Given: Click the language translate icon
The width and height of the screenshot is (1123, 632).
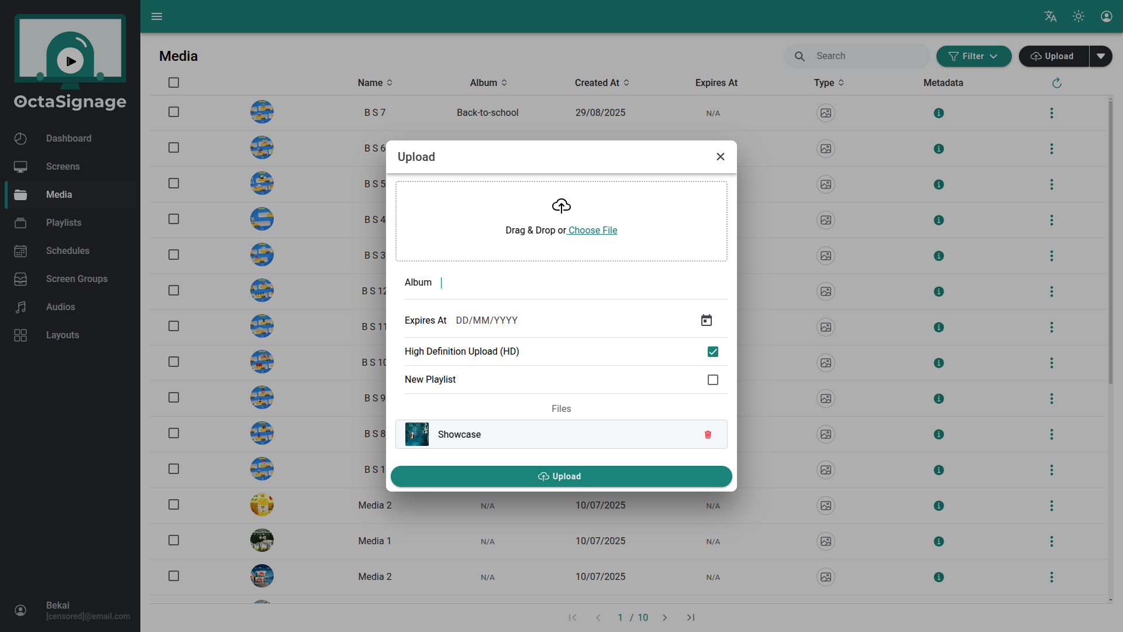Looking at the screenshot, I should point(1050,16).
